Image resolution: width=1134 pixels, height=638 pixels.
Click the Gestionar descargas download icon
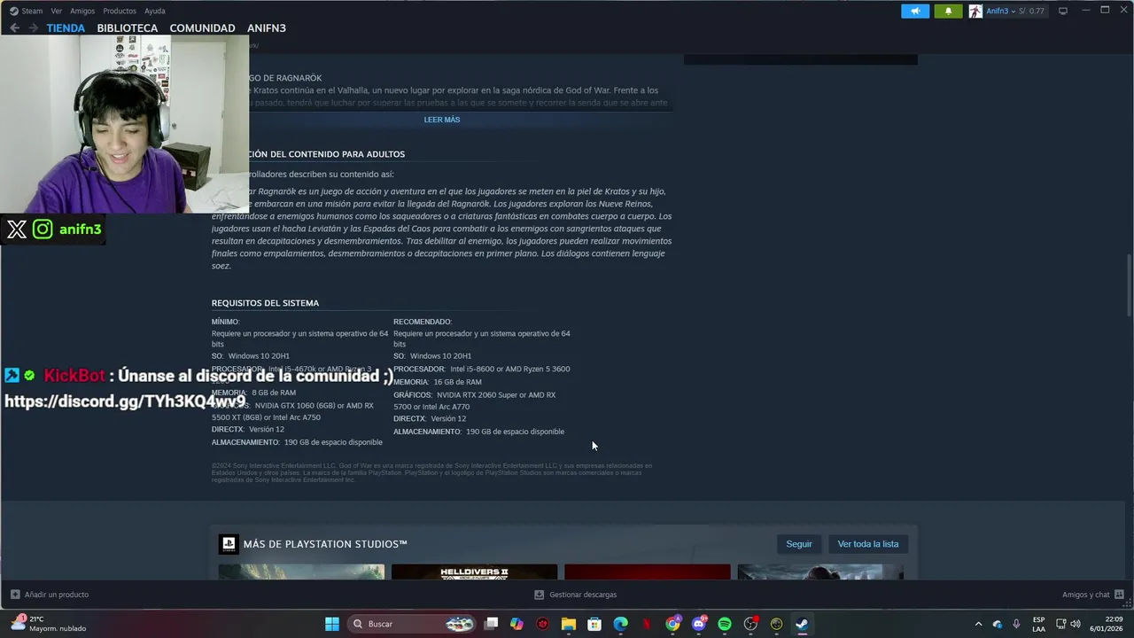tap(540, 595)
